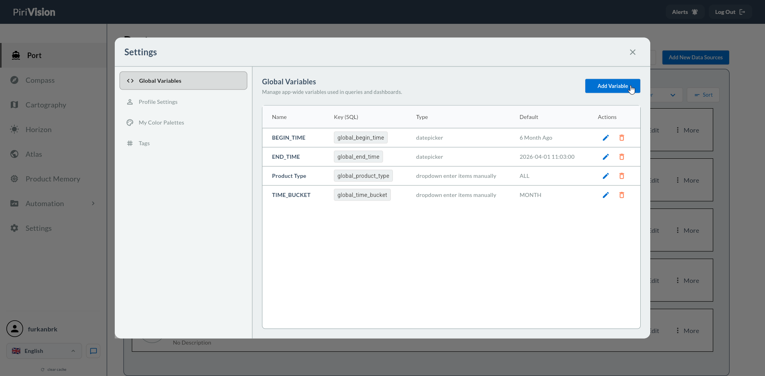Click the Type column header

(x=422, y=117)
